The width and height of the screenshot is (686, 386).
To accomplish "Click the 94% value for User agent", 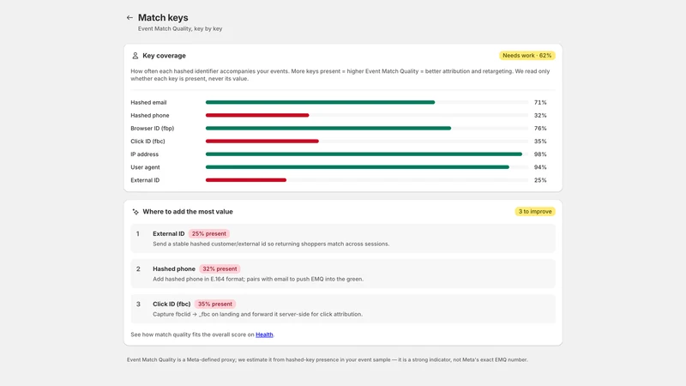I will [540, 167].
